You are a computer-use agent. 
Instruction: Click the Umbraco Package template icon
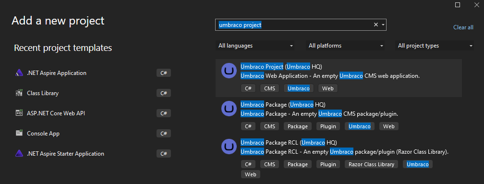tap(229, 109)
